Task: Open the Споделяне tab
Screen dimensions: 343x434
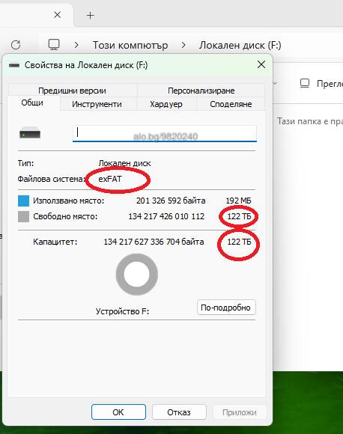Action: pyautogui.click(x=231, y=104)
